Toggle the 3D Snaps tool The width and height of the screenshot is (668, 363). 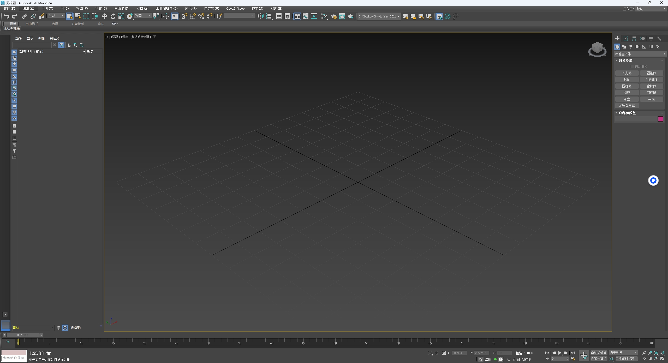(184, 16)
